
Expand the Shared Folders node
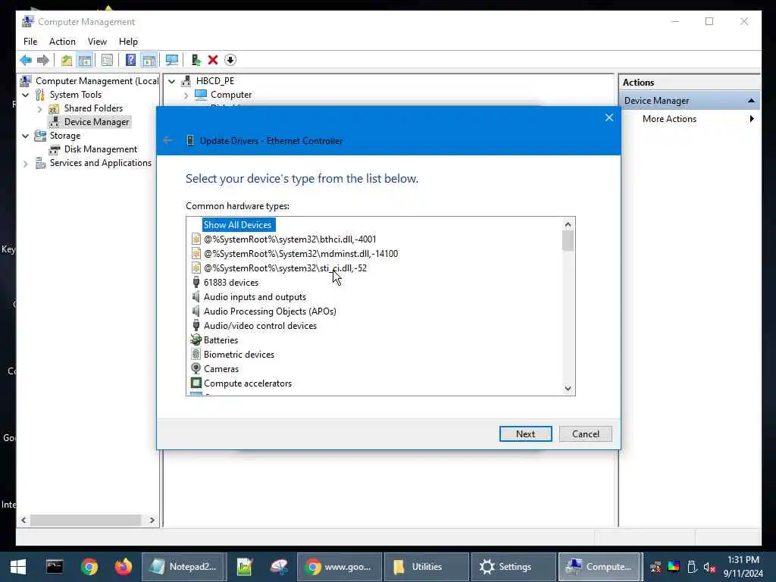click(39, 109)
